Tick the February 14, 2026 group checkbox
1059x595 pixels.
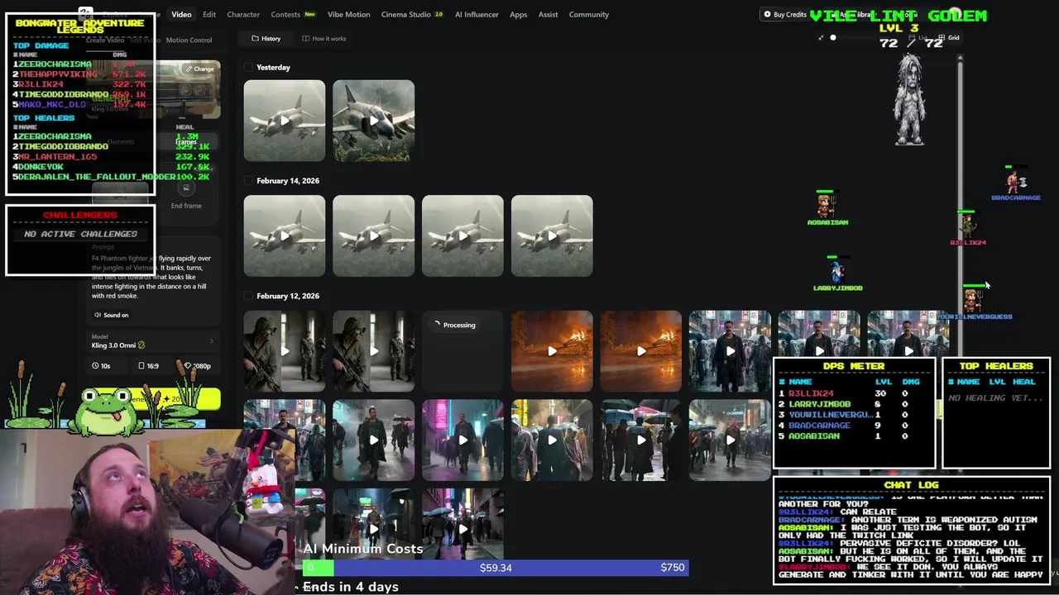coord(248,180)
